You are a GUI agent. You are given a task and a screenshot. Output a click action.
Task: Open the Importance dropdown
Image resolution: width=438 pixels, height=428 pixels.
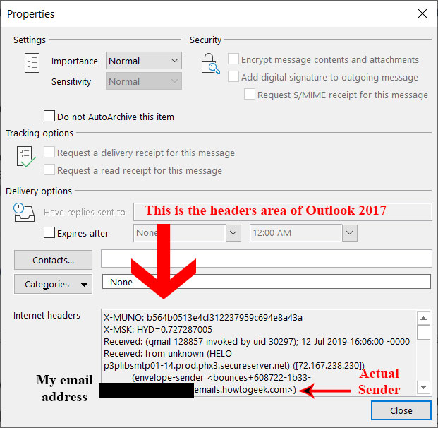tap(144, 61)
